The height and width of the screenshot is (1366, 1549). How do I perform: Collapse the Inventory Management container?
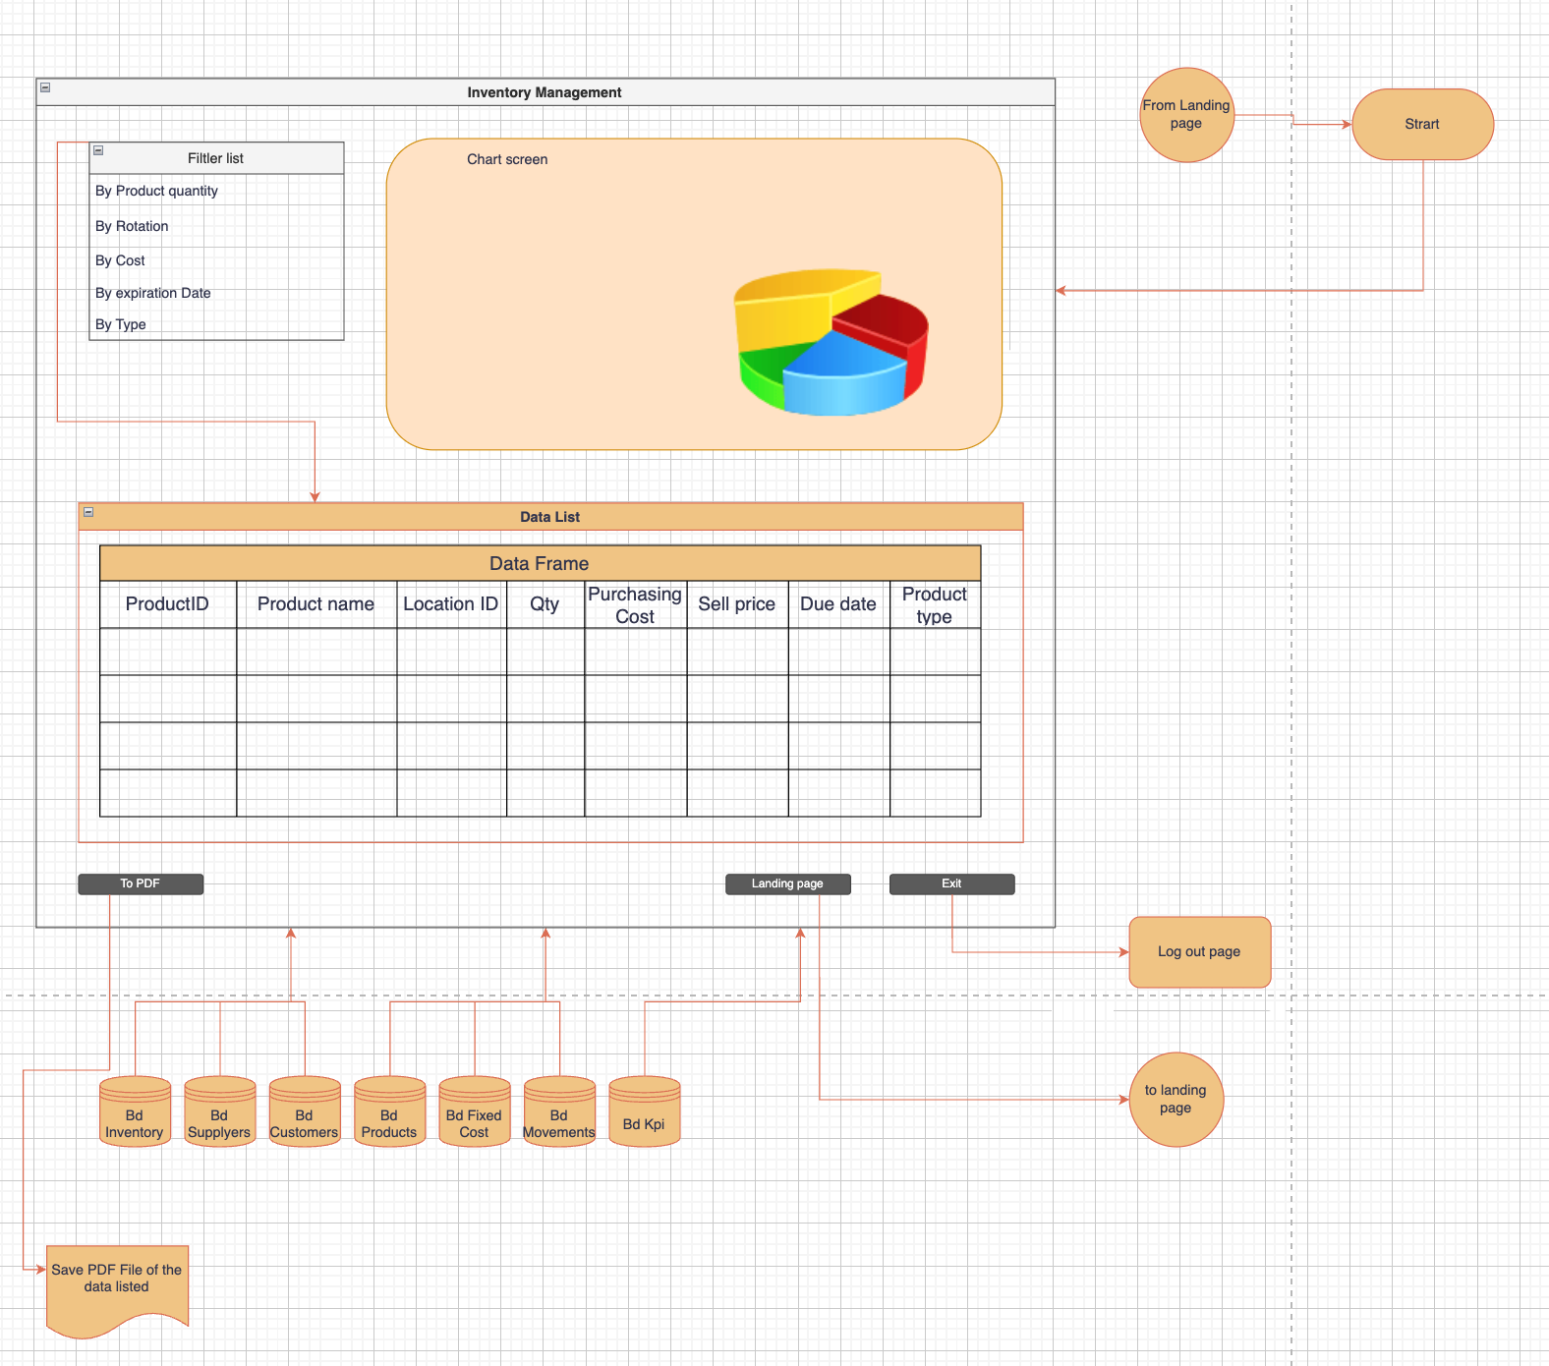45,87
